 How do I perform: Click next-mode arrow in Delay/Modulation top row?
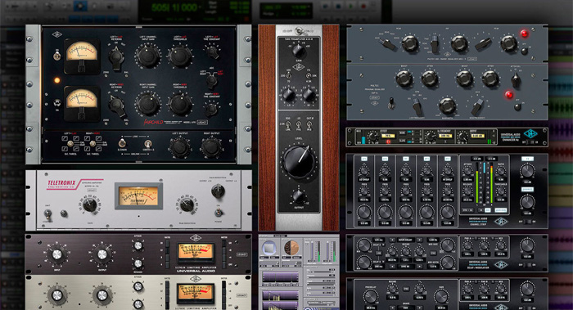point(419,240)
